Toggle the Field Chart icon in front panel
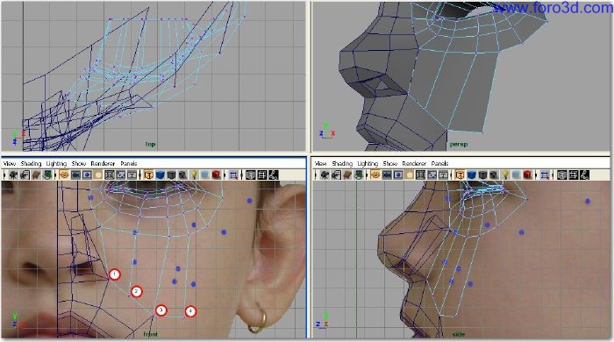Screen dimensions: 614x342 (110, 175)
